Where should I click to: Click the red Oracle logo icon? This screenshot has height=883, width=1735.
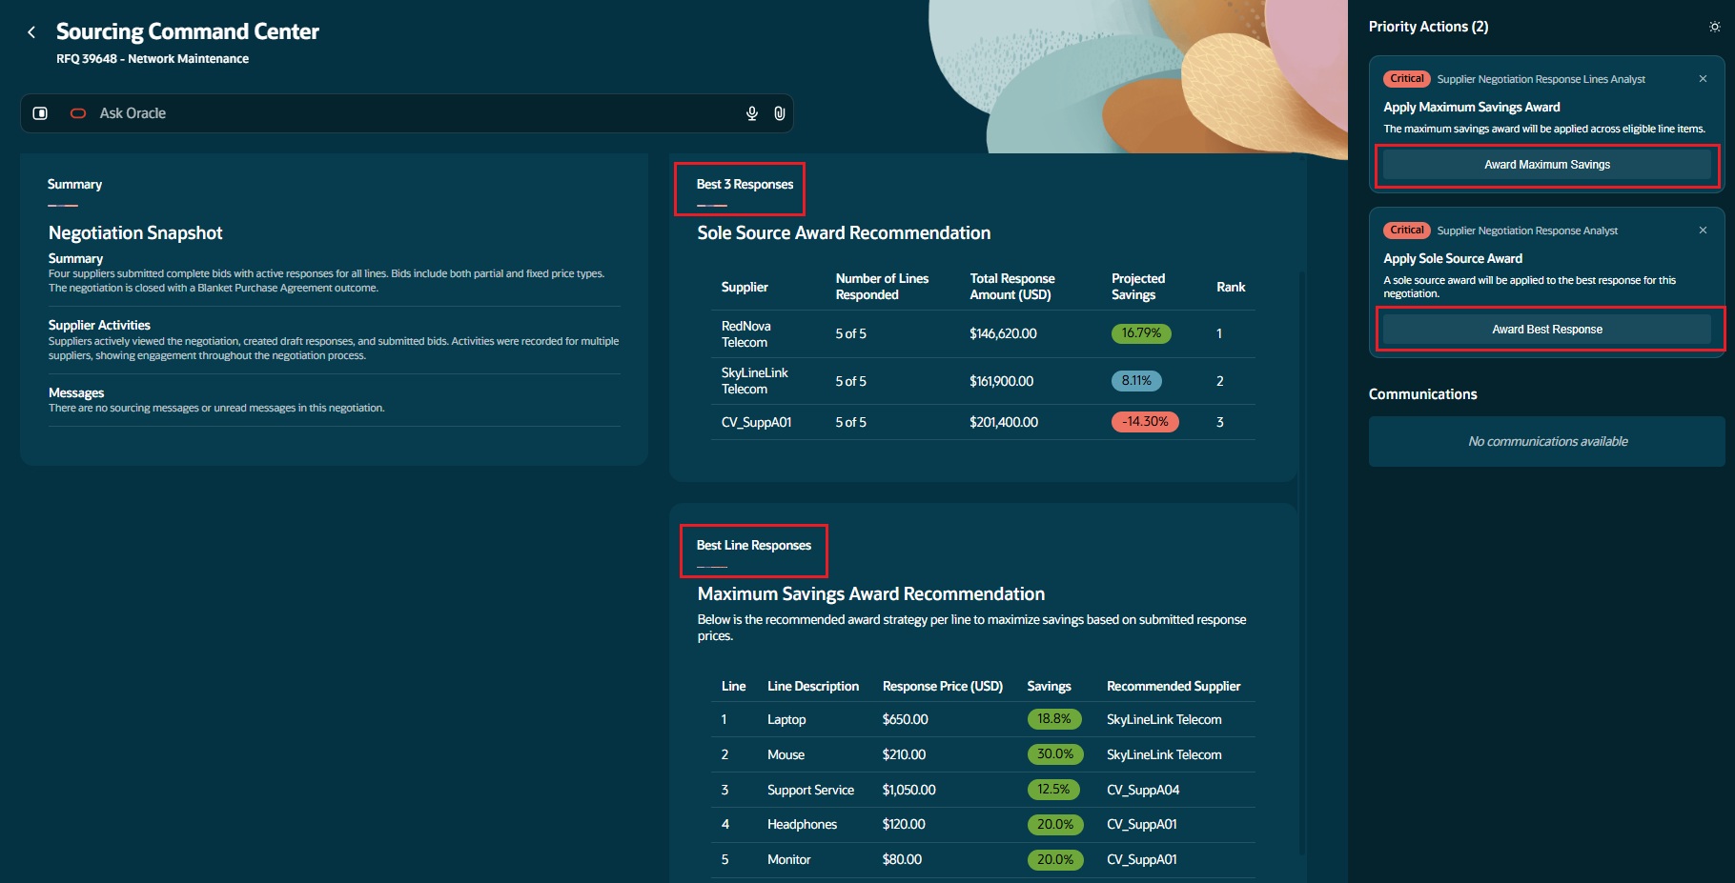[x=78, y=113]
